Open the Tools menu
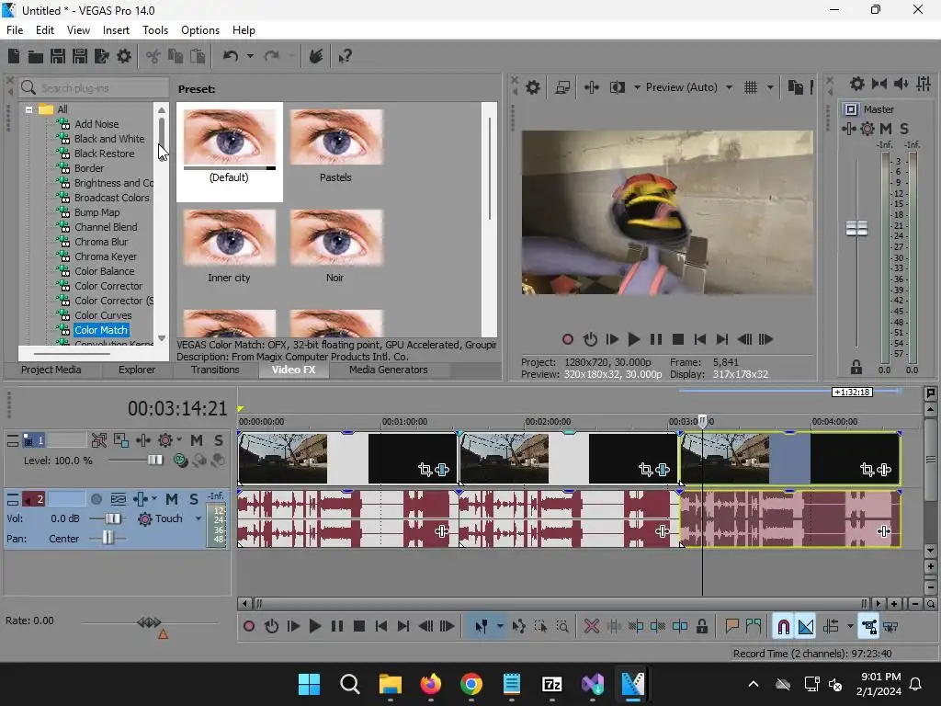The height and width of the screenshot is (706, 941). point(154,30)
